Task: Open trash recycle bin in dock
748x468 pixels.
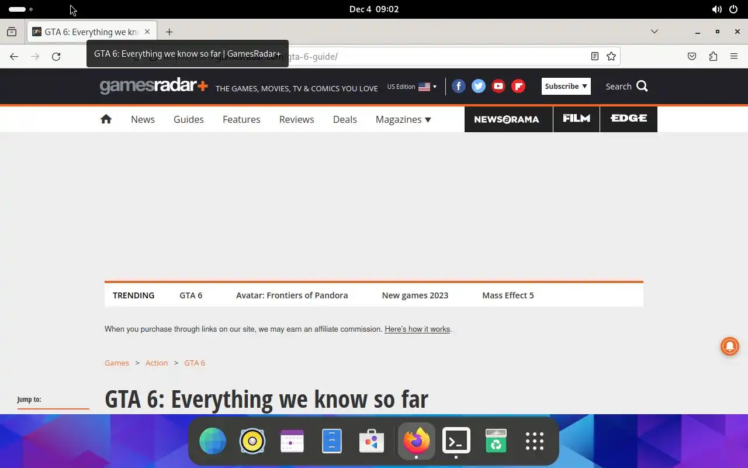Action: click(x=496, y=441)
